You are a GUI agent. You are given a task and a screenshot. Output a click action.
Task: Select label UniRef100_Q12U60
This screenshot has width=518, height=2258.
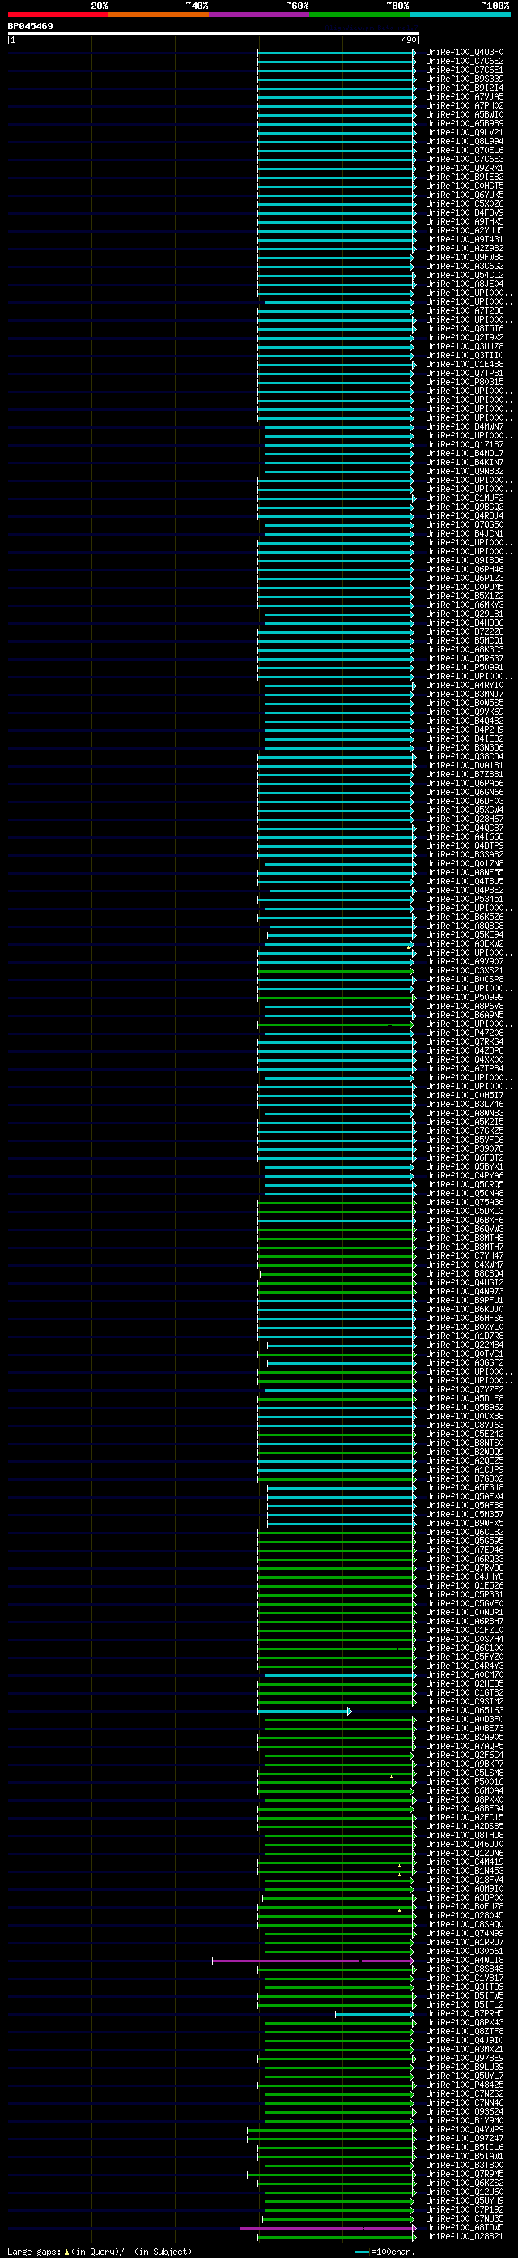pyautogui.click(x=465, y=2192)
